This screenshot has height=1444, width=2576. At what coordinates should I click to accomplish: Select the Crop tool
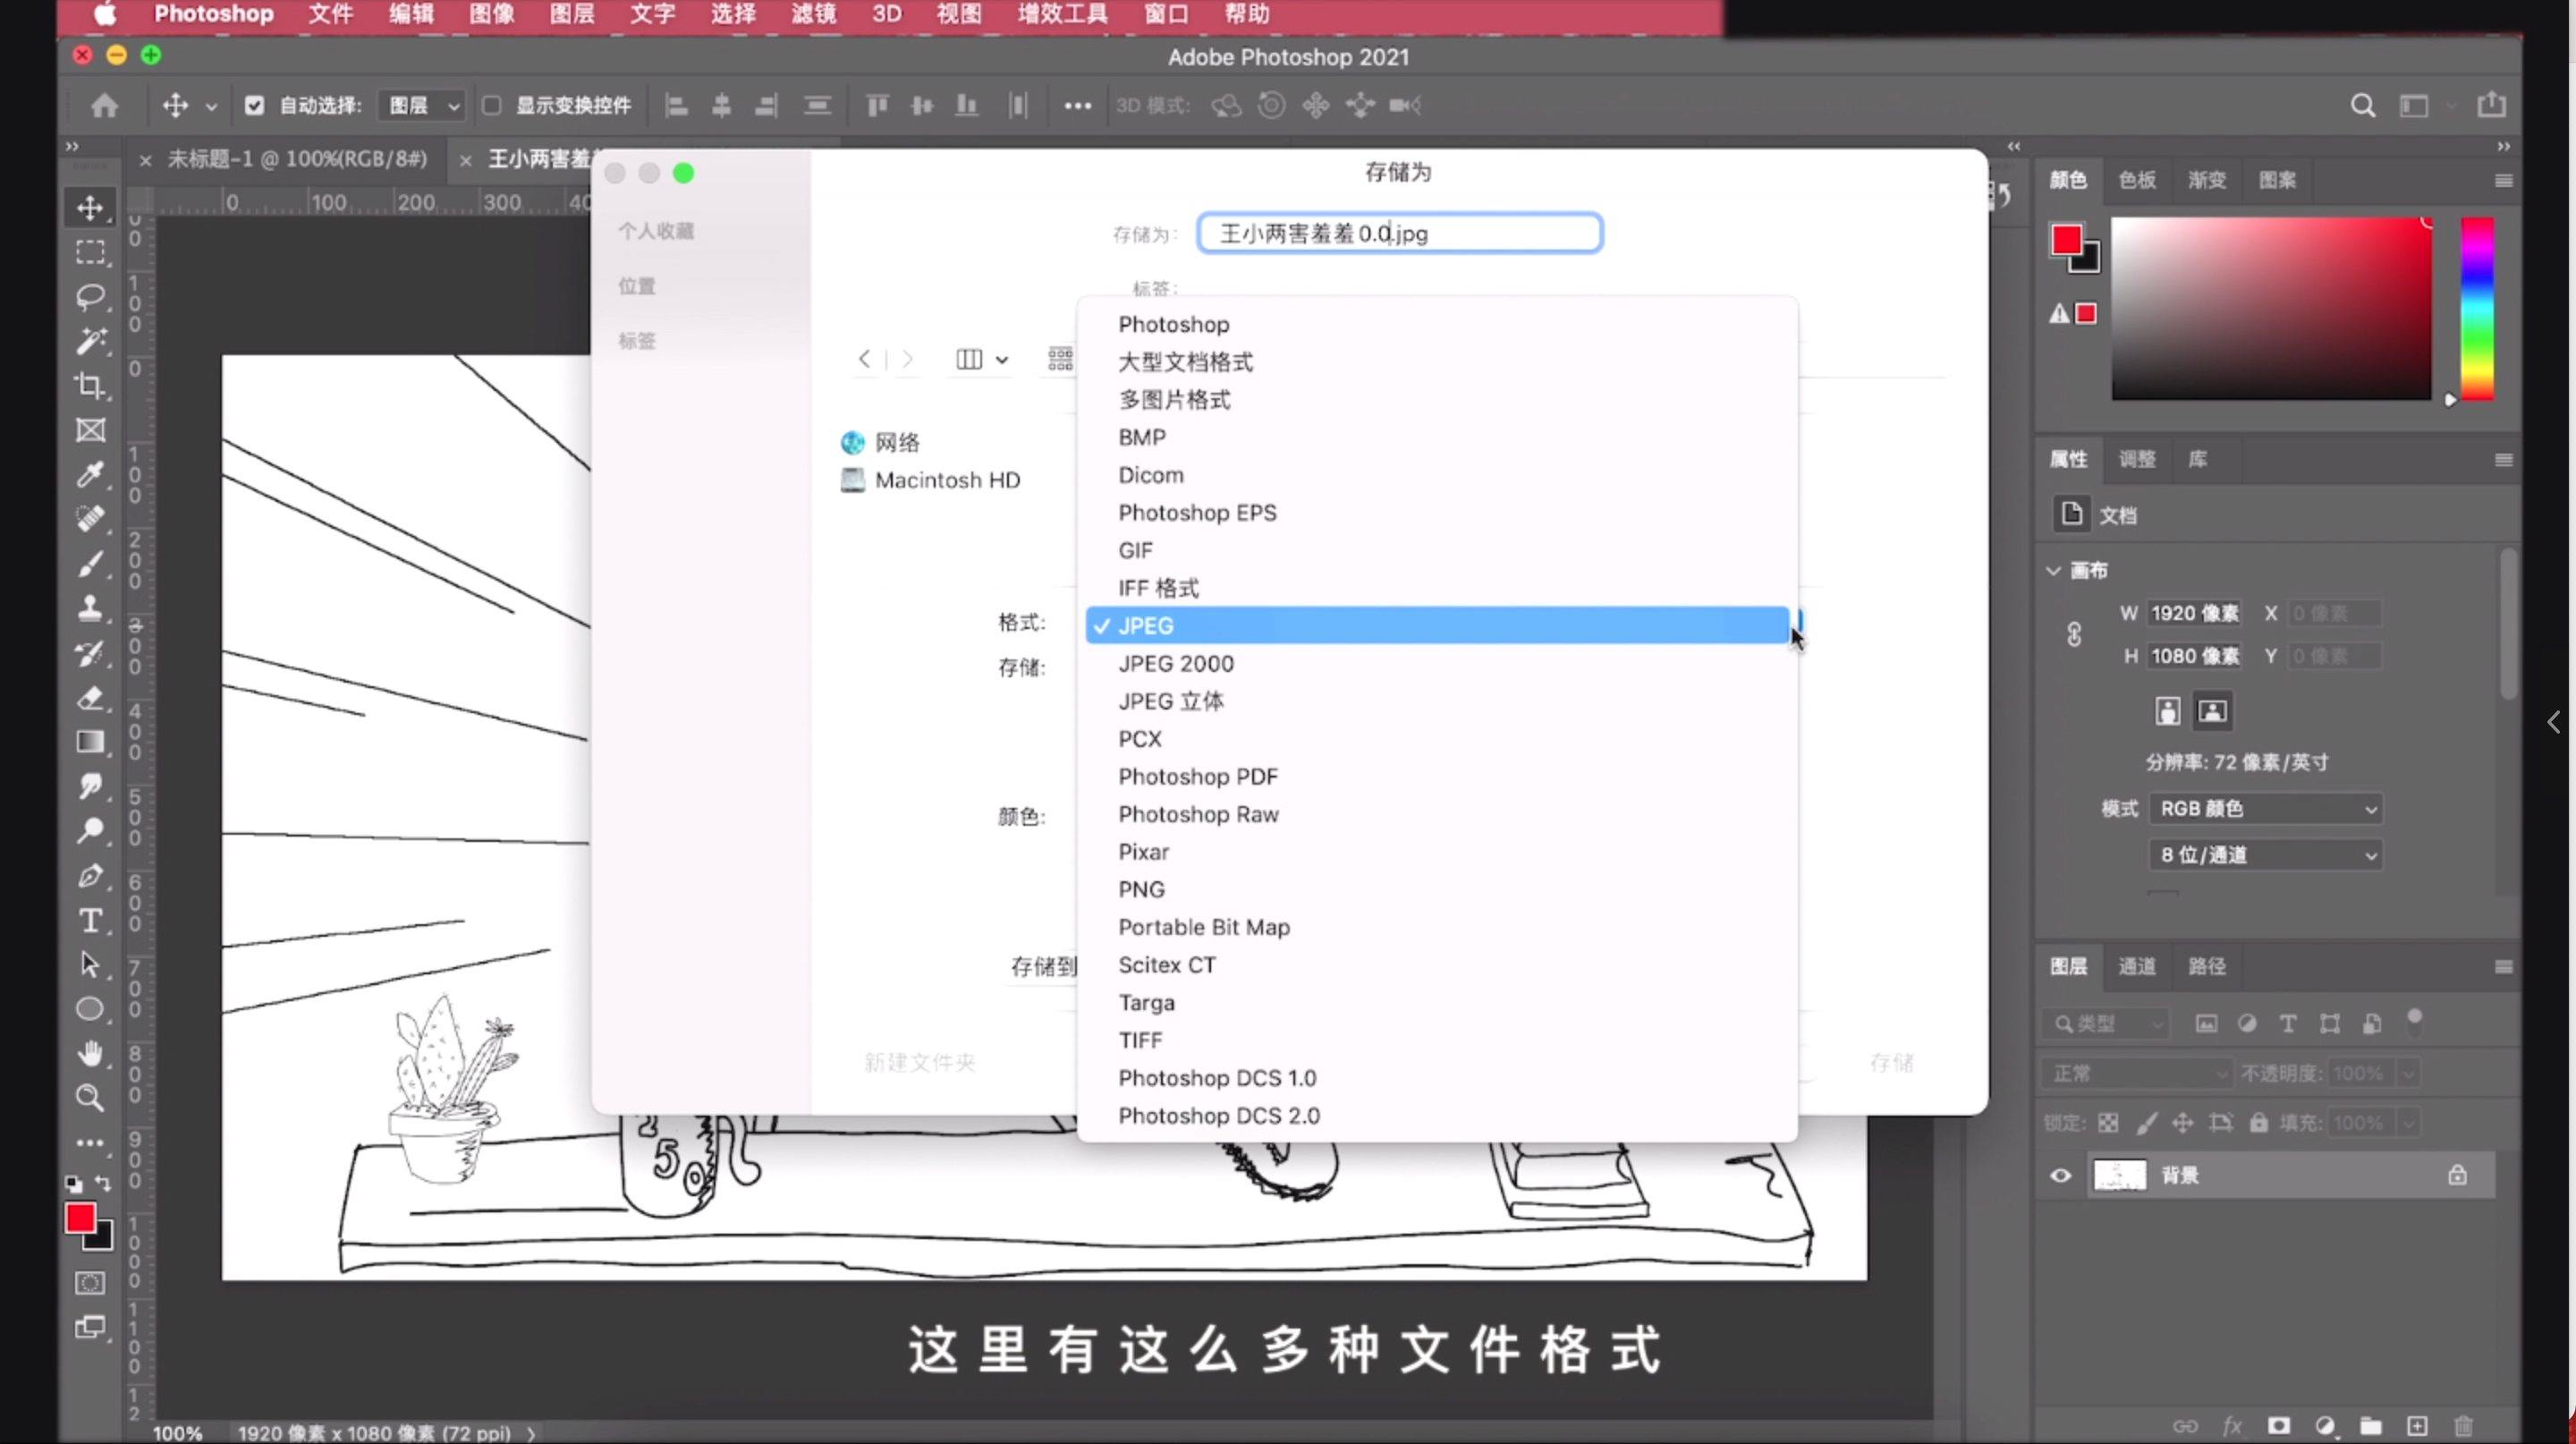coord(90,387)
